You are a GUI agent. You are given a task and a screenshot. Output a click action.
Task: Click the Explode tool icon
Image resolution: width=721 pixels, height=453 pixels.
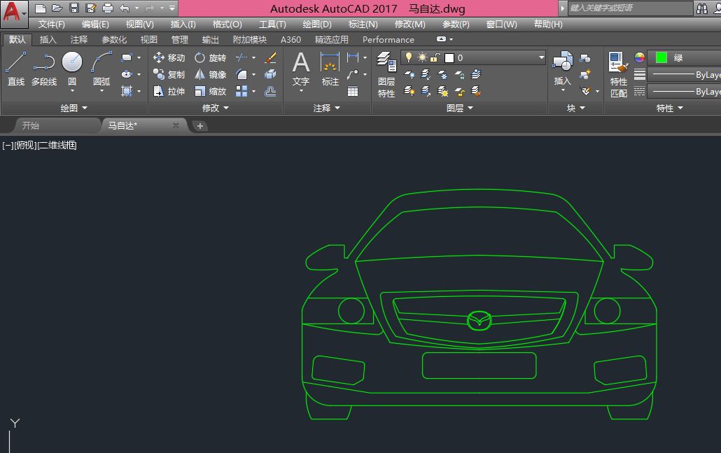coord(270,74)
